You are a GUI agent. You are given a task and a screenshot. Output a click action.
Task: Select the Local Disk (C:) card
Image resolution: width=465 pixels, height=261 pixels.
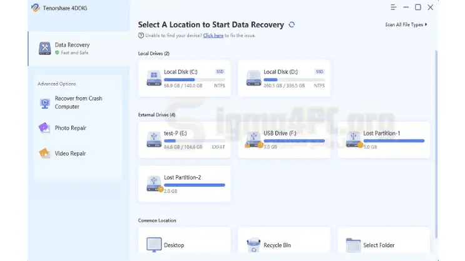(x=185, y=79)
